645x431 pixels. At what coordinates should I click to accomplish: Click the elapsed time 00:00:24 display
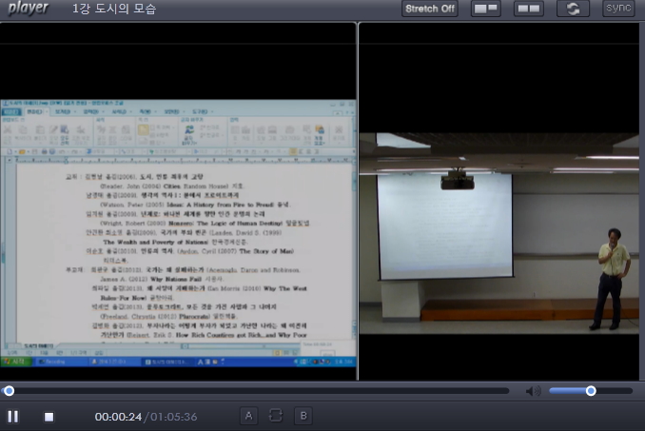pyautogui.click(x=118, y=417)
